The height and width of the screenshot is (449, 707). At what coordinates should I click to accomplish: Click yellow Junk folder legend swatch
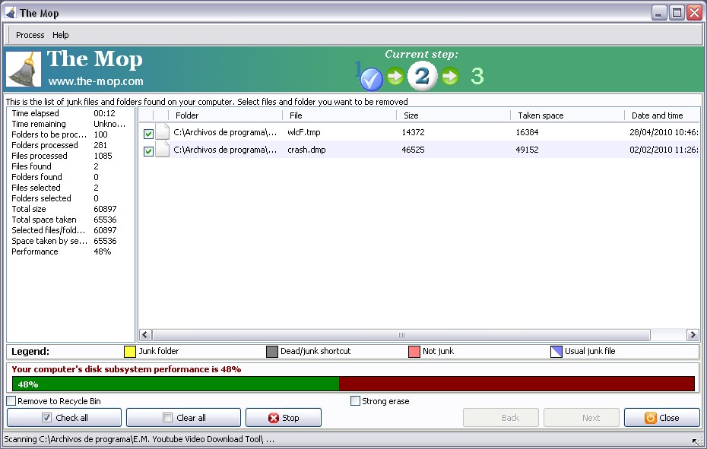130,352
